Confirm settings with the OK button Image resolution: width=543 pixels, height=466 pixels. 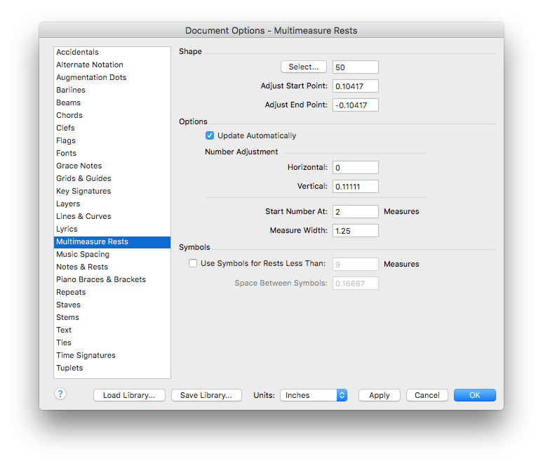pyautogui.click(x=475, y=395)
